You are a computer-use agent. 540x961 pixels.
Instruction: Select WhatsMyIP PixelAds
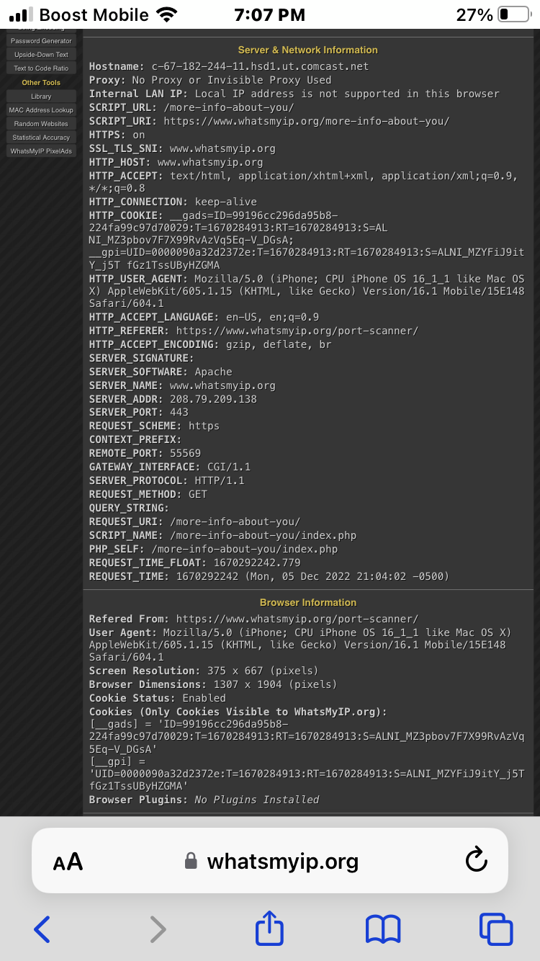tap(40, 151)
